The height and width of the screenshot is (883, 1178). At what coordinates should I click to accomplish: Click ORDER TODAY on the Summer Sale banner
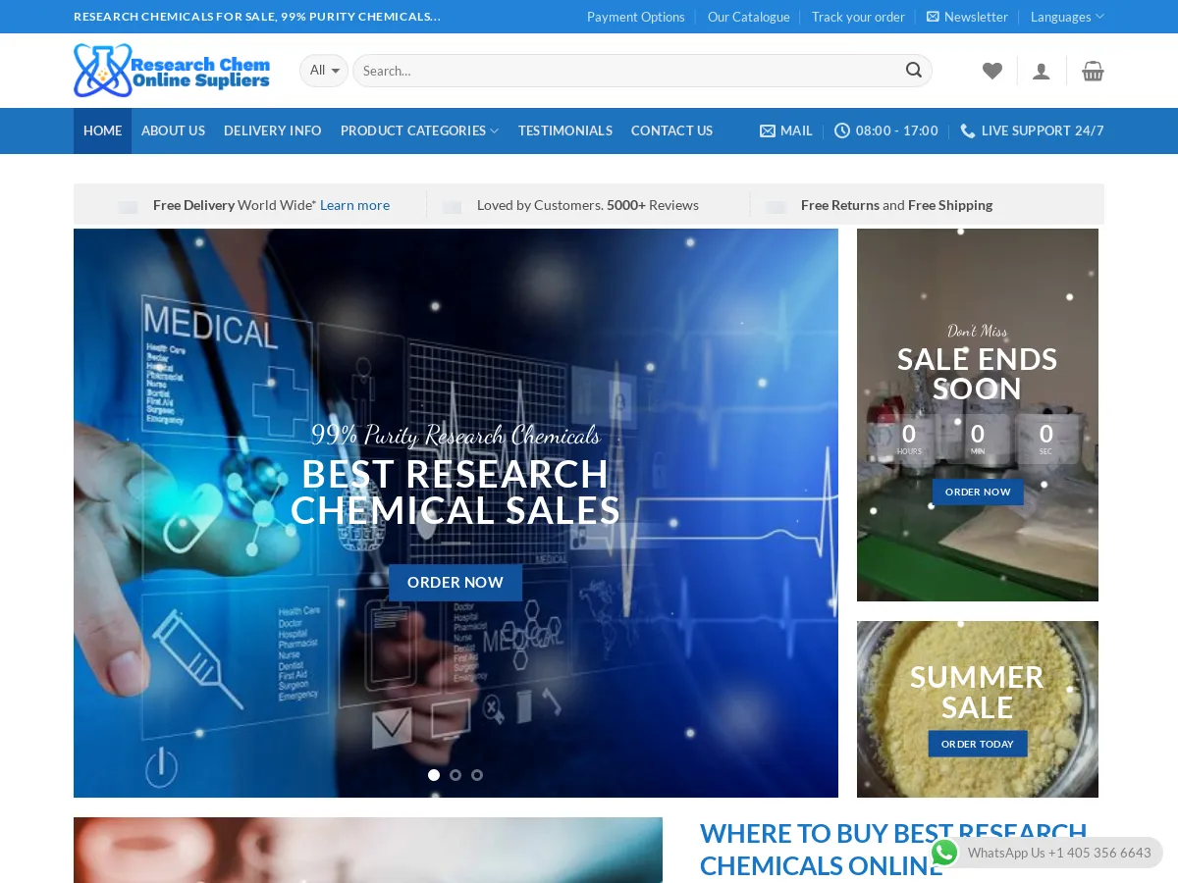pos(978,744)
